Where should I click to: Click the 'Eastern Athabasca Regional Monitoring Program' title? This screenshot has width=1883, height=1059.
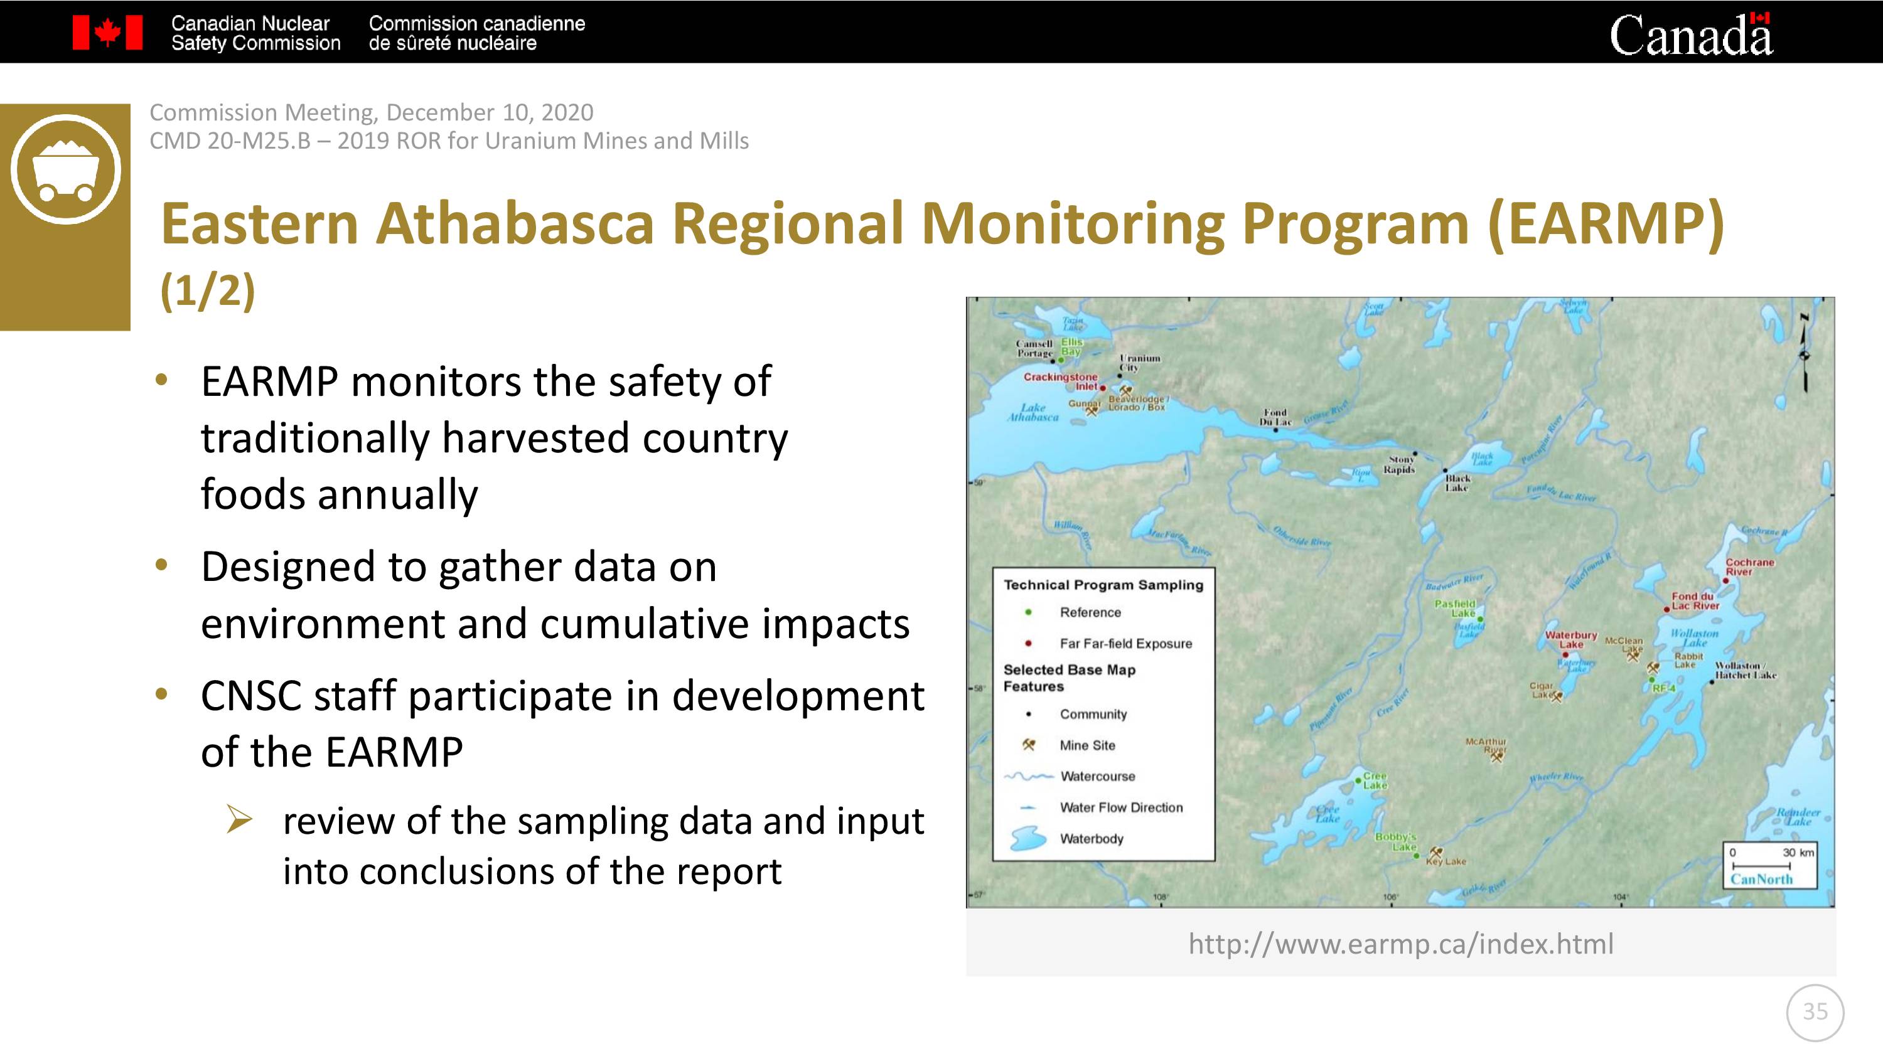[942, 223]
